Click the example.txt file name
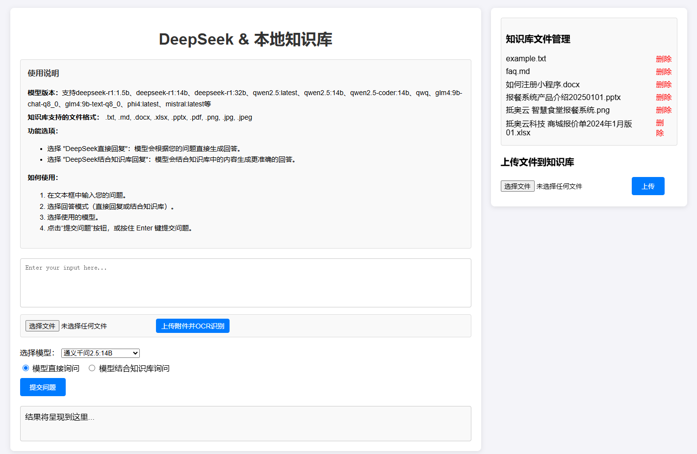Viewport: 697px width, 454px height. pos(526,58)
